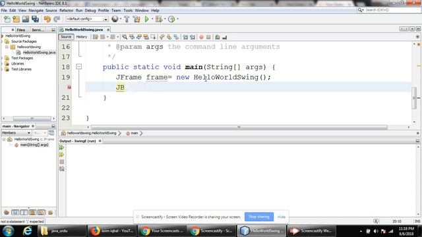
Task: Toggle Rectangular Selection icon in editor toolbar
Action: coord(153,37)
